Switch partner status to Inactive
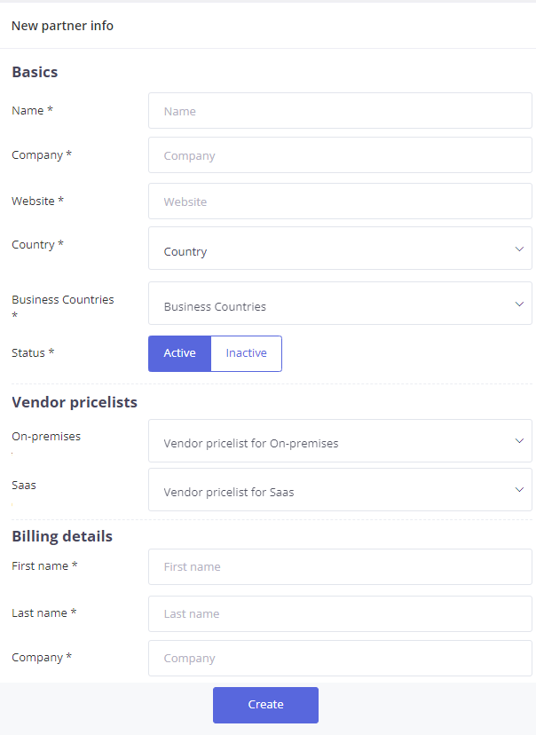 tap(246, 353)
